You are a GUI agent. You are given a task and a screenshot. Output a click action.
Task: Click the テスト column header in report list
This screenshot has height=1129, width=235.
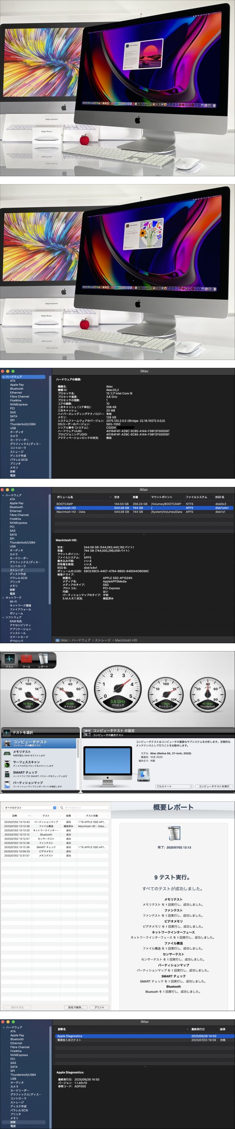46,816
